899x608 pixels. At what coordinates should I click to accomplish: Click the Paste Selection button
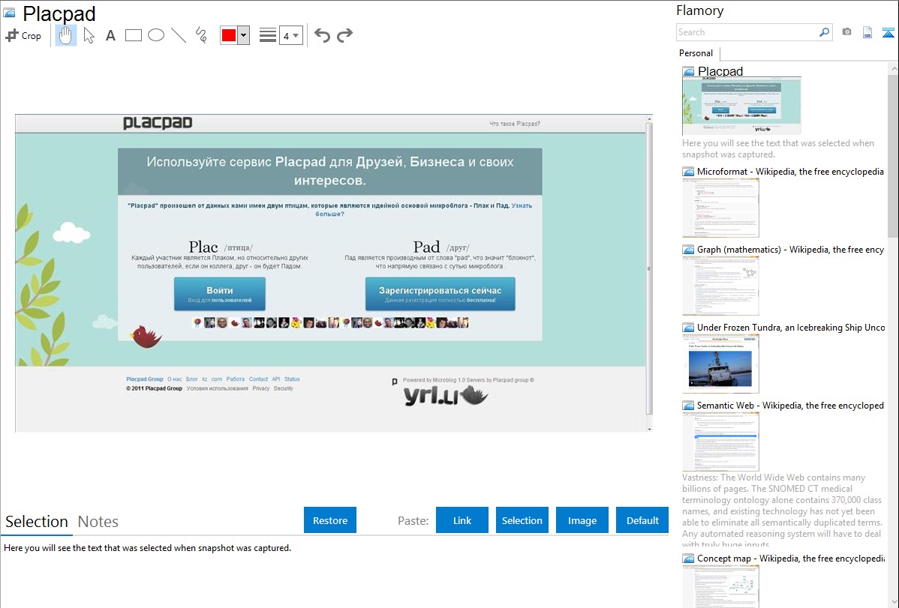[x=522, y=520]
